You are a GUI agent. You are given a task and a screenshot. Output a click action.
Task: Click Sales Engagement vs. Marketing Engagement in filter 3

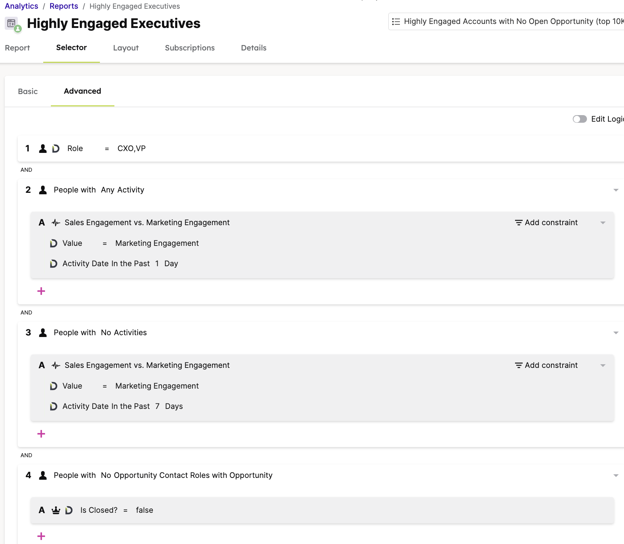click(x=147, y=365)
